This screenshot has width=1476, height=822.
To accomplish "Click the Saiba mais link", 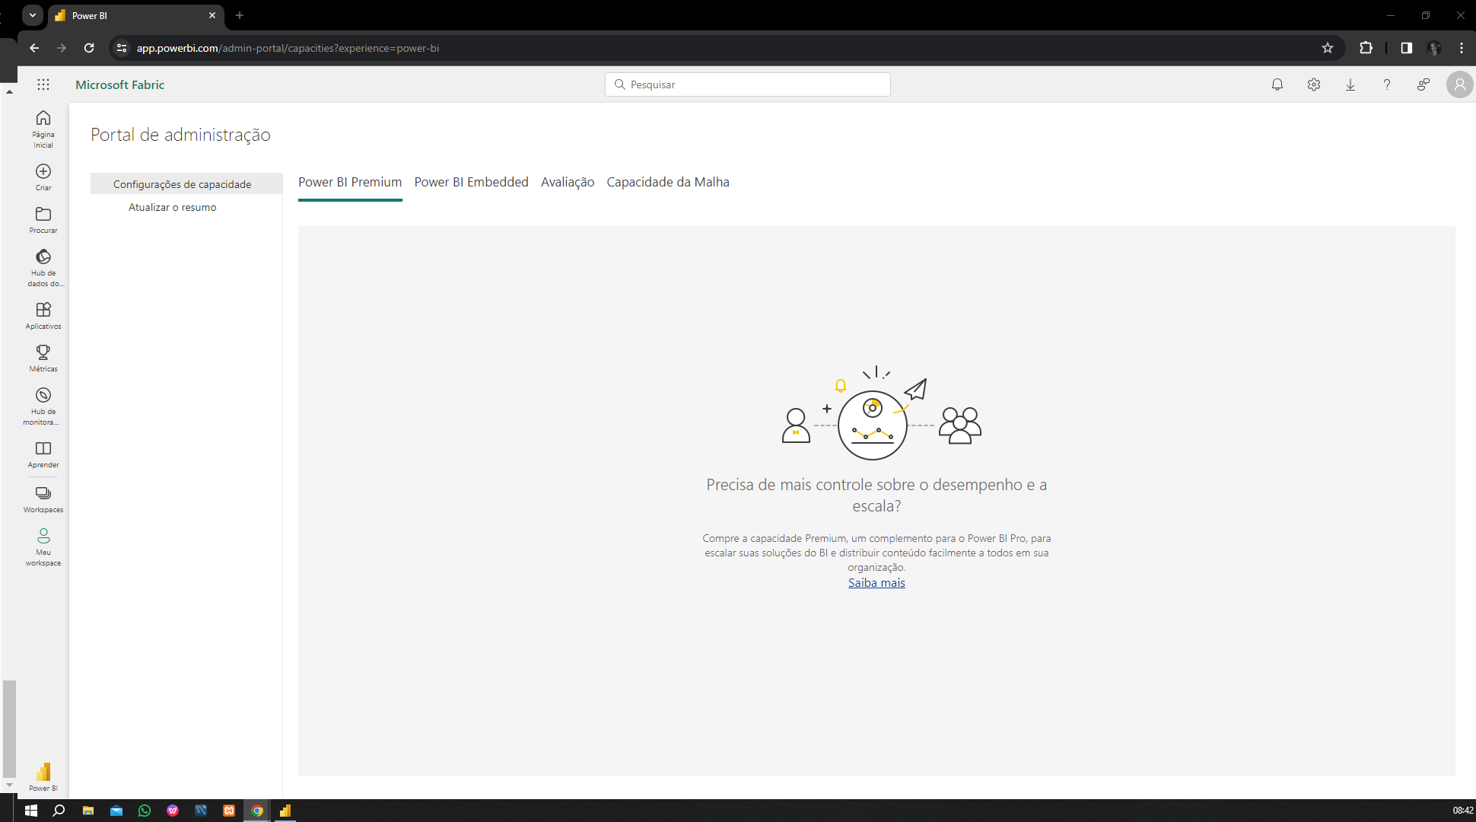I will [x=876, y=583].
